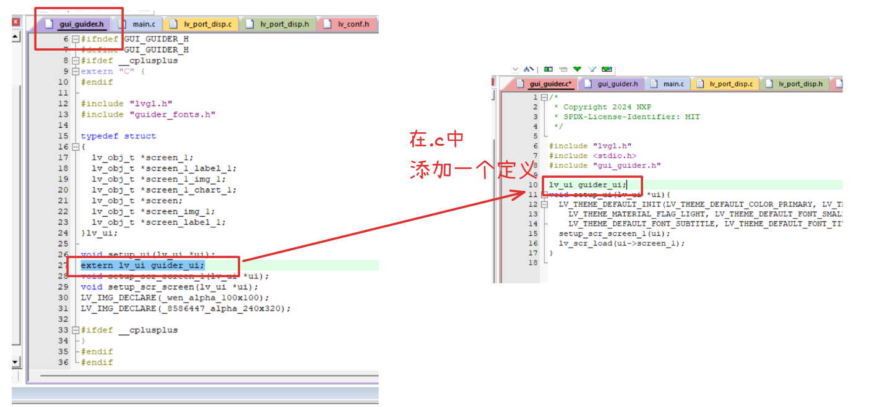The image size is (879, 407).
Task: Close the panel with red X button
Action: [x=15, y=22]
